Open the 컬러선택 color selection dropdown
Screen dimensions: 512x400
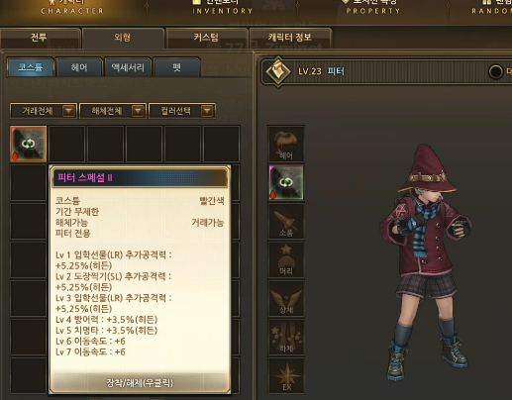pyautogui.click(x=182, y=111)
